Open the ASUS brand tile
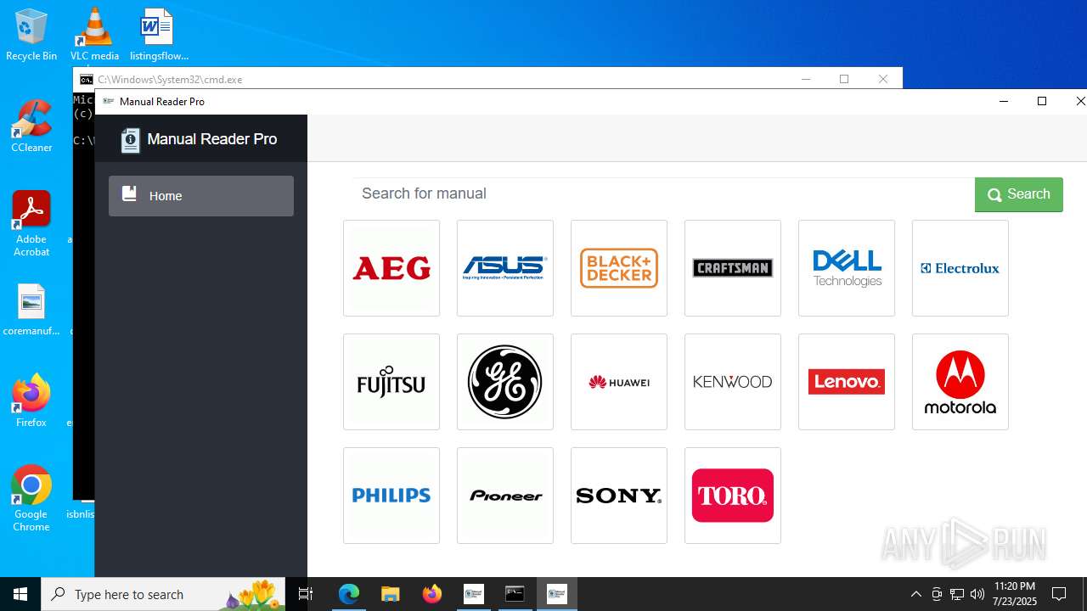Screen dimensions: 1087x611 (x=505, y=268)
